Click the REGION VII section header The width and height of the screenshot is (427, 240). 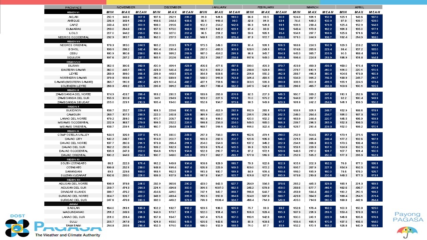click(x=73, y=41)
